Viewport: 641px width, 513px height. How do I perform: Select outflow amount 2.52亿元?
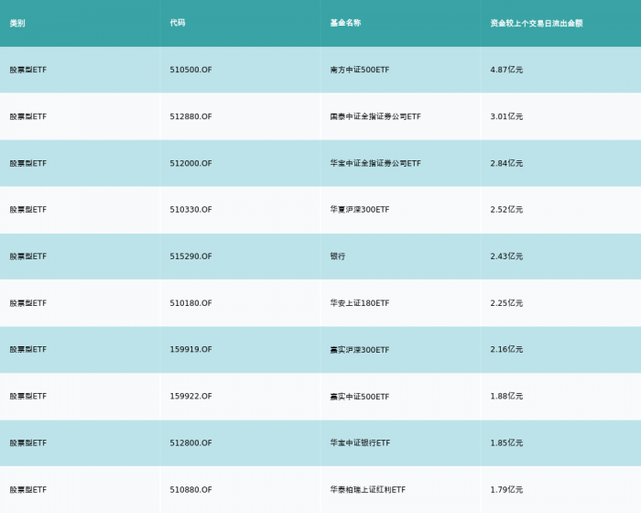click(506, 210)
